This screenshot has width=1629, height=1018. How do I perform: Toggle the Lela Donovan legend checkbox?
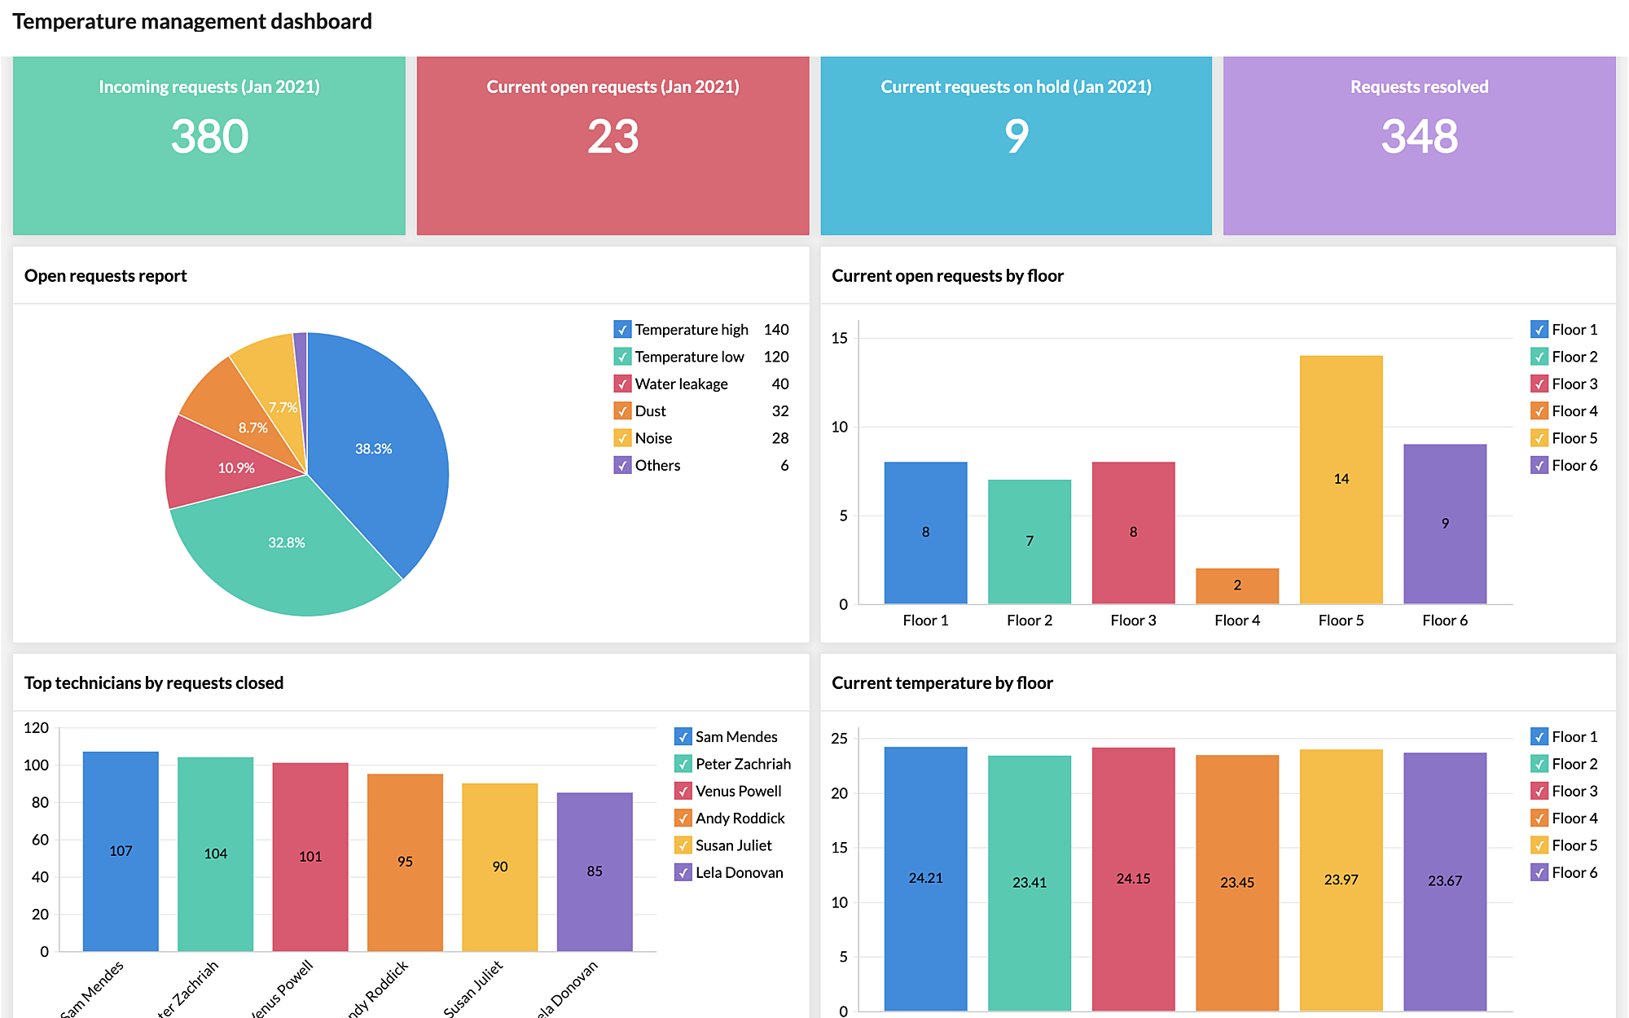[683, 873]
